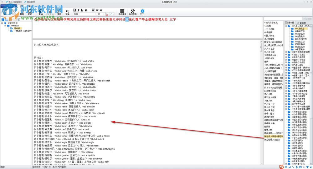Click the 粘贴 paste toolbar icon

[x=30, y=12]
